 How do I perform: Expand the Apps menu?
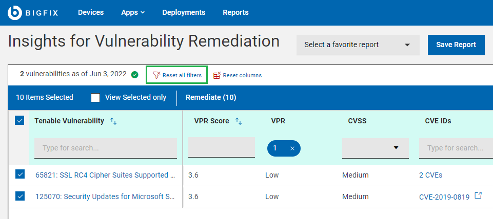133,12
